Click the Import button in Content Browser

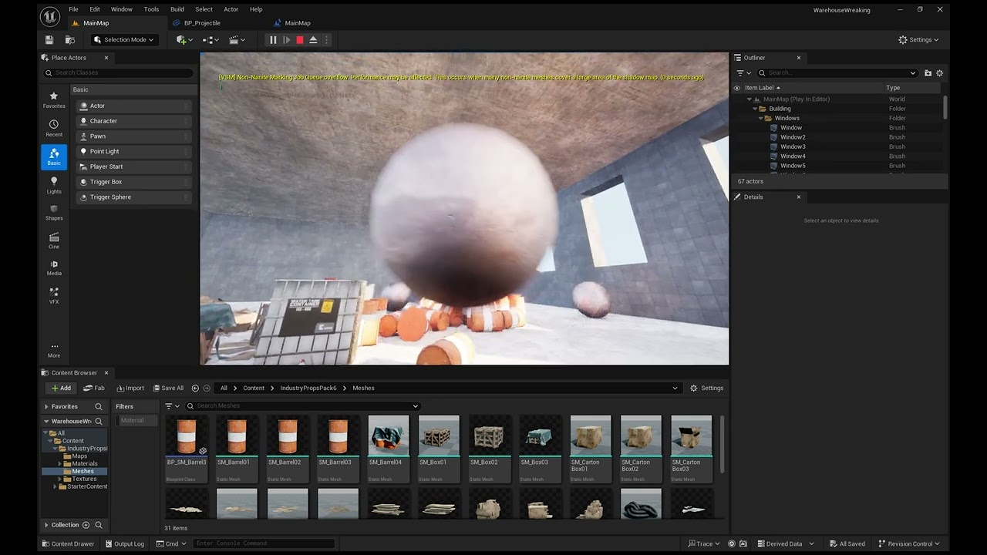130,388
